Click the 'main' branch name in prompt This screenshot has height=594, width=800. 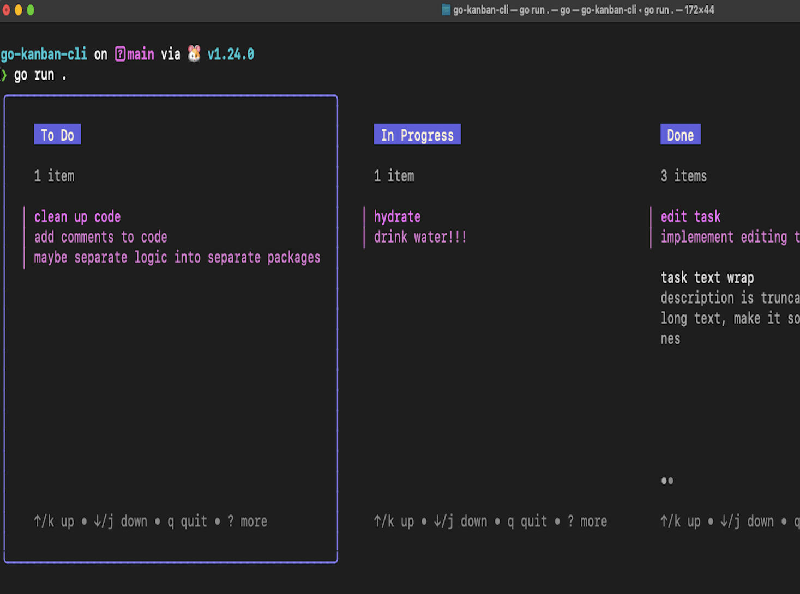141,54
